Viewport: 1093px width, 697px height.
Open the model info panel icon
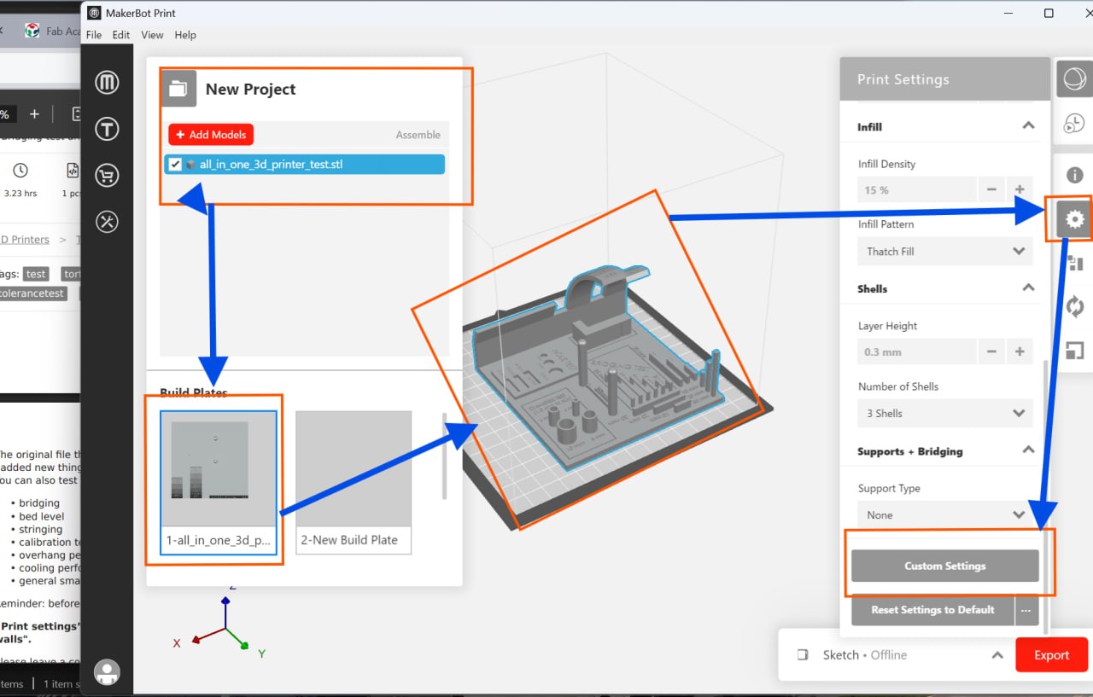[1074, 175]
